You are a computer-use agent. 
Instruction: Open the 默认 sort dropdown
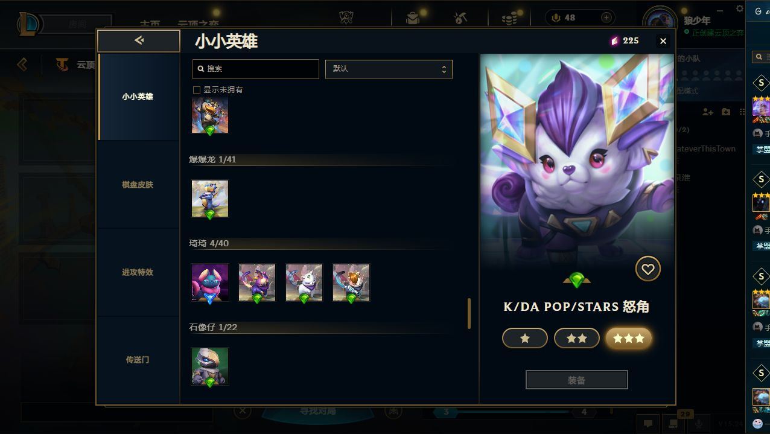(x=389, y=69)
